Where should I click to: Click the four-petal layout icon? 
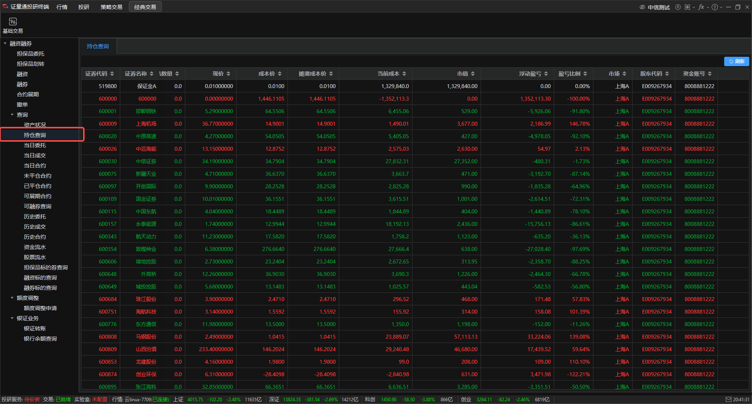(x=687, y=7)
